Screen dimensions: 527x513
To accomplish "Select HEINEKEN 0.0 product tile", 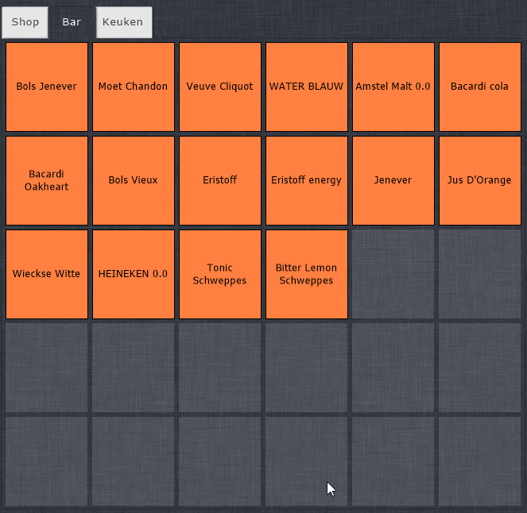I will tap(134, 274).
